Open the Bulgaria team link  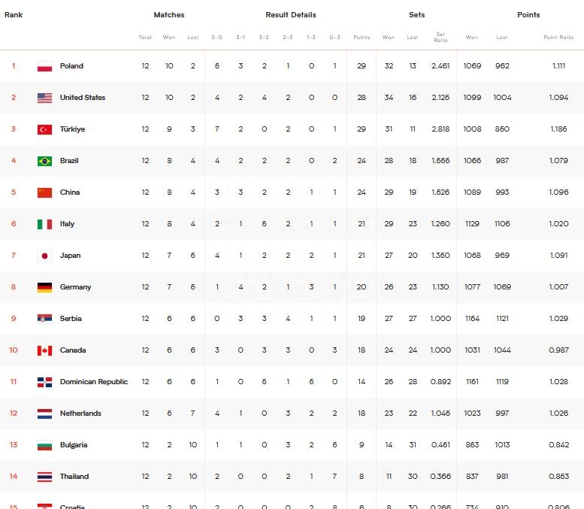pos(74,445)
